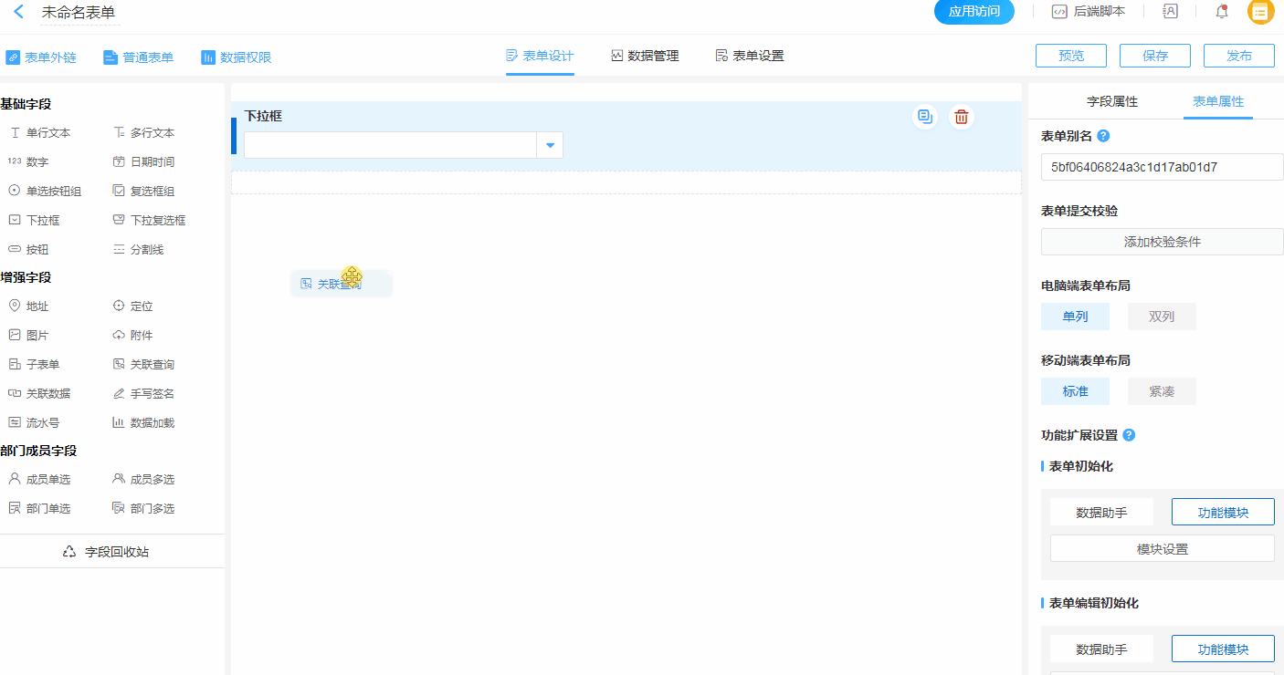
Task: Switch 表单初始化 to 数据助手
Action: 1101,513
